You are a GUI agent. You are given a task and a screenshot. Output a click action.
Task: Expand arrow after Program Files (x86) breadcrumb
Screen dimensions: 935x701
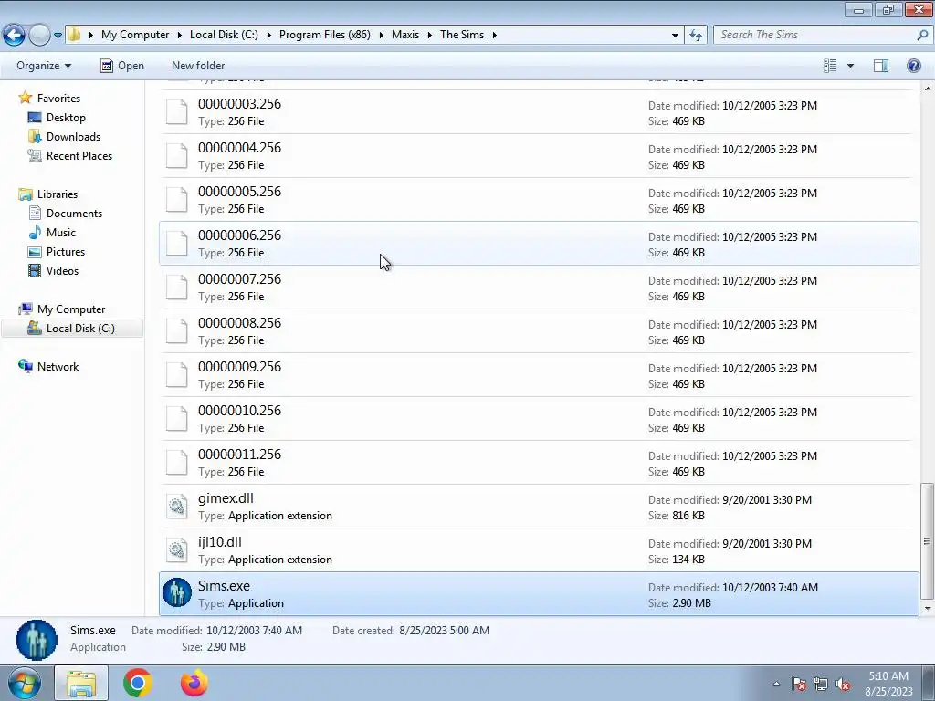(381, 35)
